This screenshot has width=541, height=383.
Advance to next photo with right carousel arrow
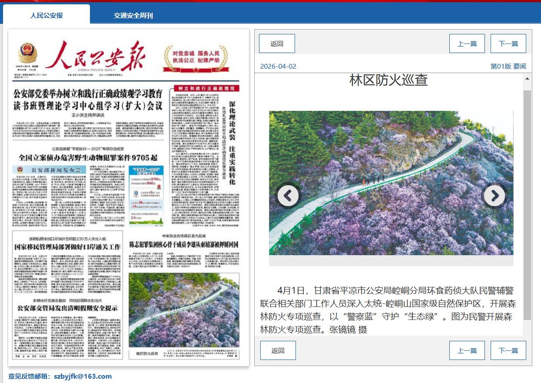coord(495,196)
